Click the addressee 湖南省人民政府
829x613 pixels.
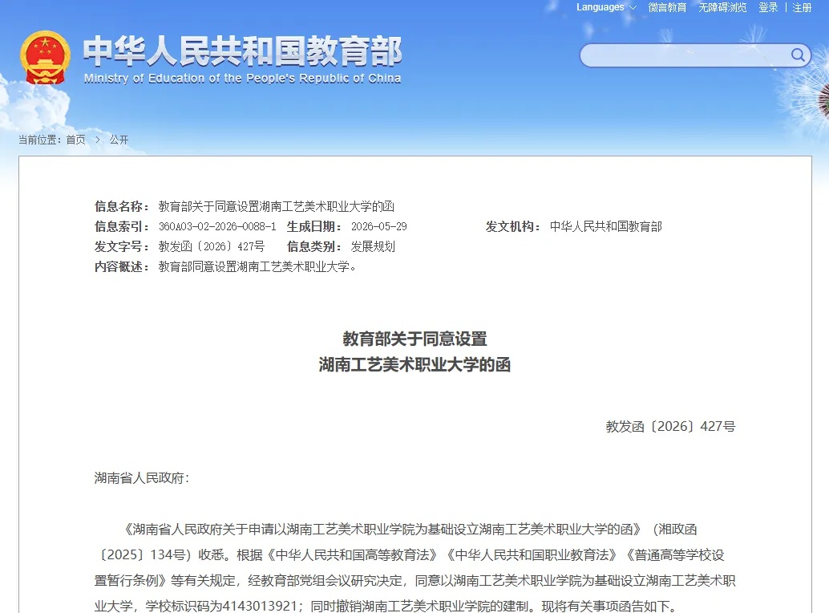click(139, 478)
